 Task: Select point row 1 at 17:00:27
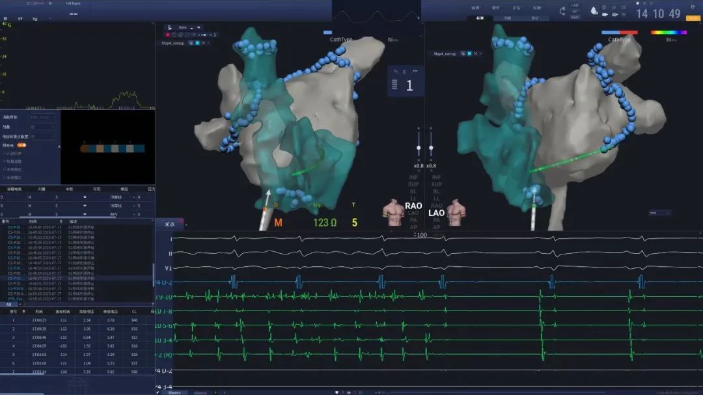tap(77, 320)
